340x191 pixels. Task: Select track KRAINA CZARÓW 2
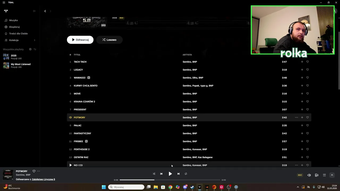pyautogui.click(x=84, y=102)
